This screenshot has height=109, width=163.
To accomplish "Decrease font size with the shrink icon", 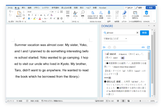I will (54, 18).
